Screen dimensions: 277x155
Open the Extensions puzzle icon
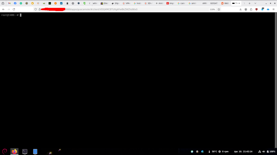[251, 9]
